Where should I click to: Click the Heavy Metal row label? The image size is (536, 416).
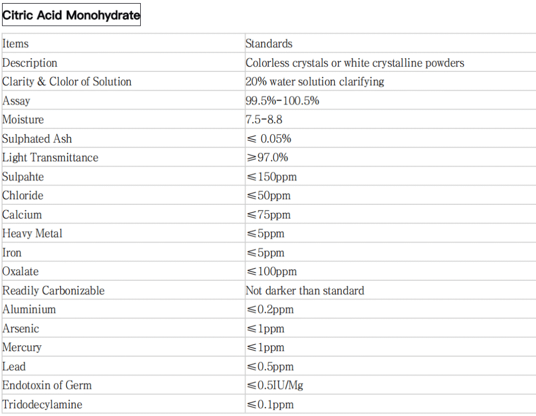(32, 234)
